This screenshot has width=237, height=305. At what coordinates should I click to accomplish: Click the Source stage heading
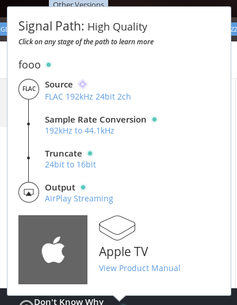pyautogui.click(x=59, y=85)
